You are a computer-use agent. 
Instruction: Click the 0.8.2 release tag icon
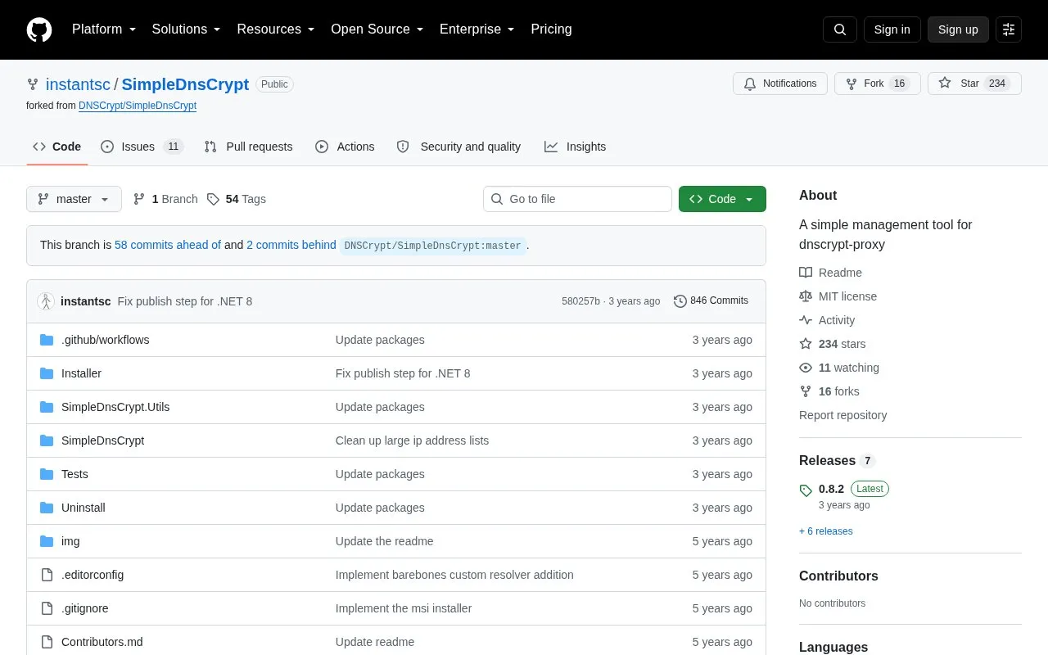point(806,490)
